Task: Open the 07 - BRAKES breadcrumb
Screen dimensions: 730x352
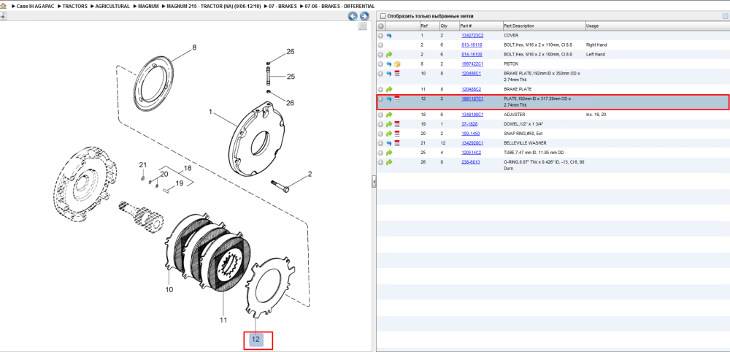Action: tap(283, 7)
